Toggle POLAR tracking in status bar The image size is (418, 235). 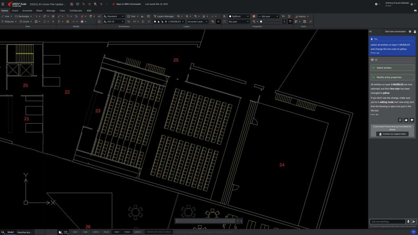[x=107, y=232]
